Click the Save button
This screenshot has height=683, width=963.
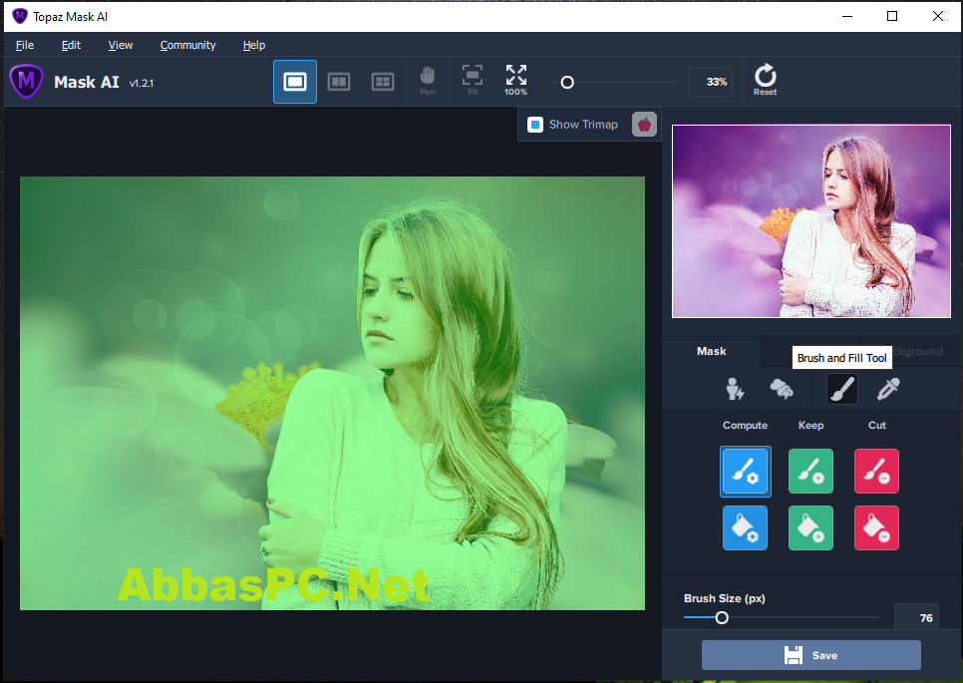(811, 655)
